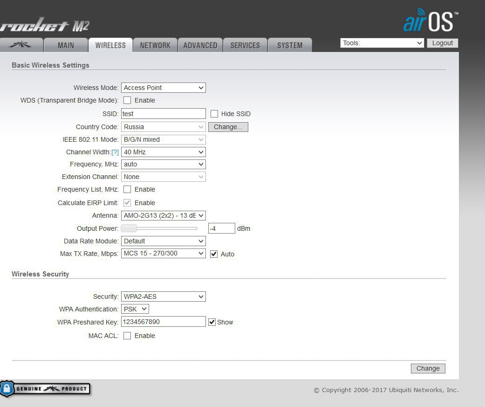Click the Rocket M2 product logo
The height and width of the screenshot is (407, 485).
tap(45, 25)
